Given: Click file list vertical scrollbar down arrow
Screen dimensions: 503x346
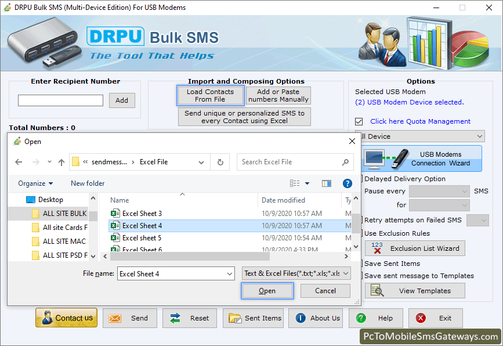Looking at the screenshot, I should [x=356, y=247].
